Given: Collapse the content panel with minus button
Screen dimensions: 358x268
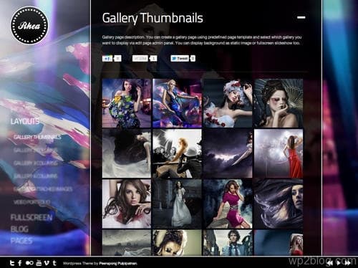Looking at the screenshot, I should pyautogui.click(x=301, y=17).
